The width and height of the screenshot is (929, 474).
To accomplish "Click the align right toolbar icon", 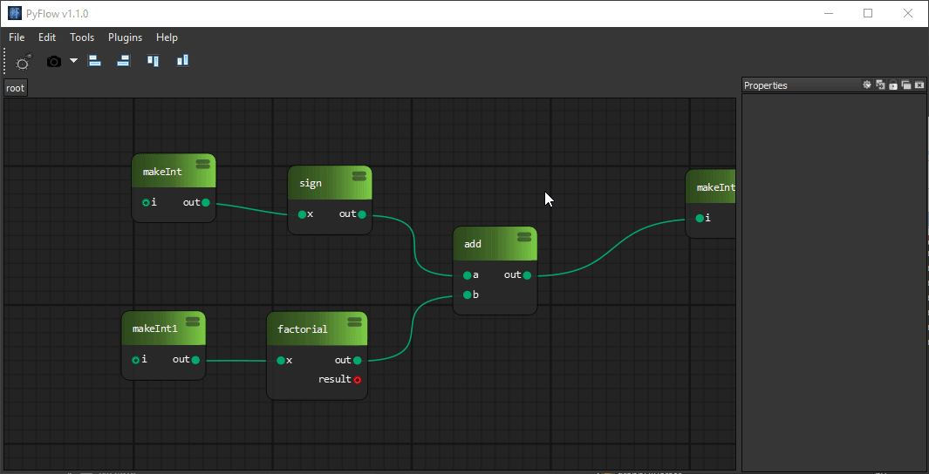I will pyautogui.click(x=124, y=61).
